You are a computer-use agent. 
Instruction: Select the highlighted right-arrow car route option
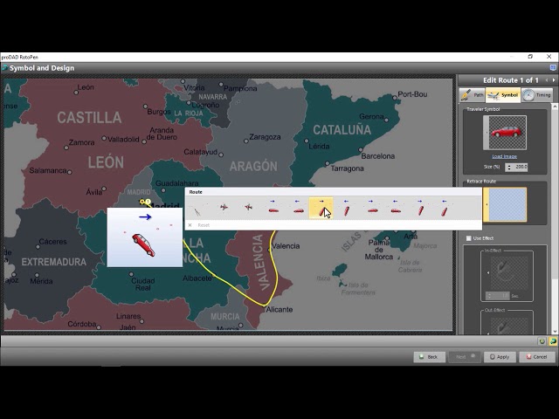pos(321,208)
